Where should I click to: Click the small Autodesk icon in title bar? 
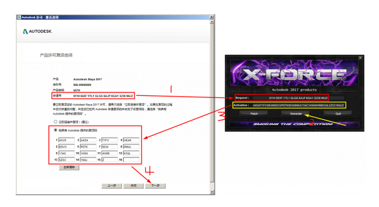(19, 17)
